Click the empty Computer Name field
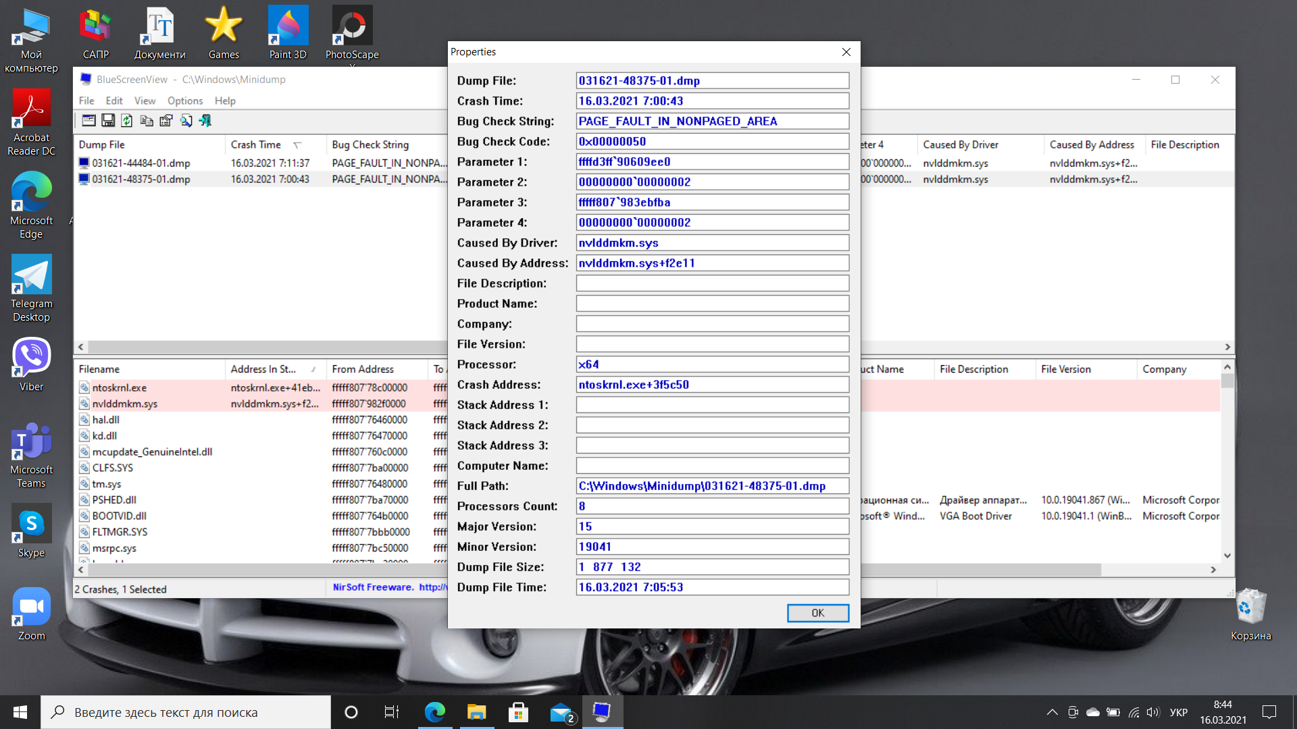The width and height of the screenshot is (1297, 729). tap(713, 466)
